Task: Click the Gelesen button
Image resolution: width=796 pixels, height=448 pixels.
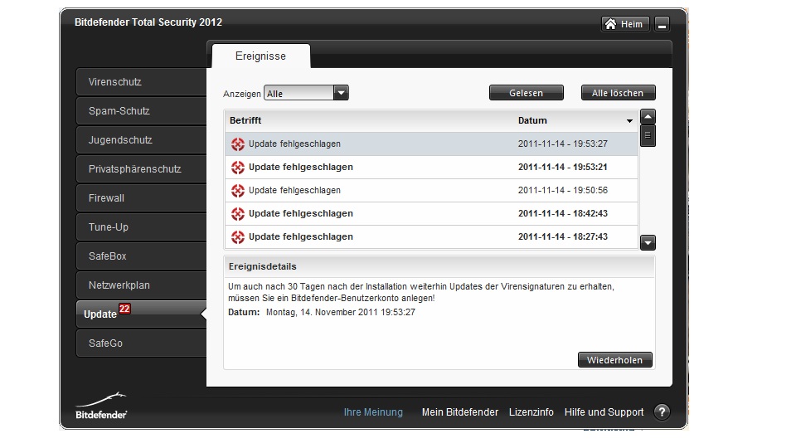Action: pyautogui.click(x=526, y=93)
